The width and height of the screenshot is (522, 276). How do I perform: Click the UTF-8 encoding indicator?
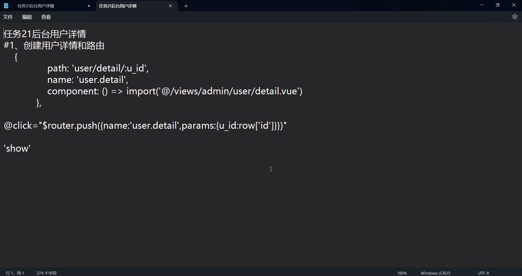coord(484,273)
